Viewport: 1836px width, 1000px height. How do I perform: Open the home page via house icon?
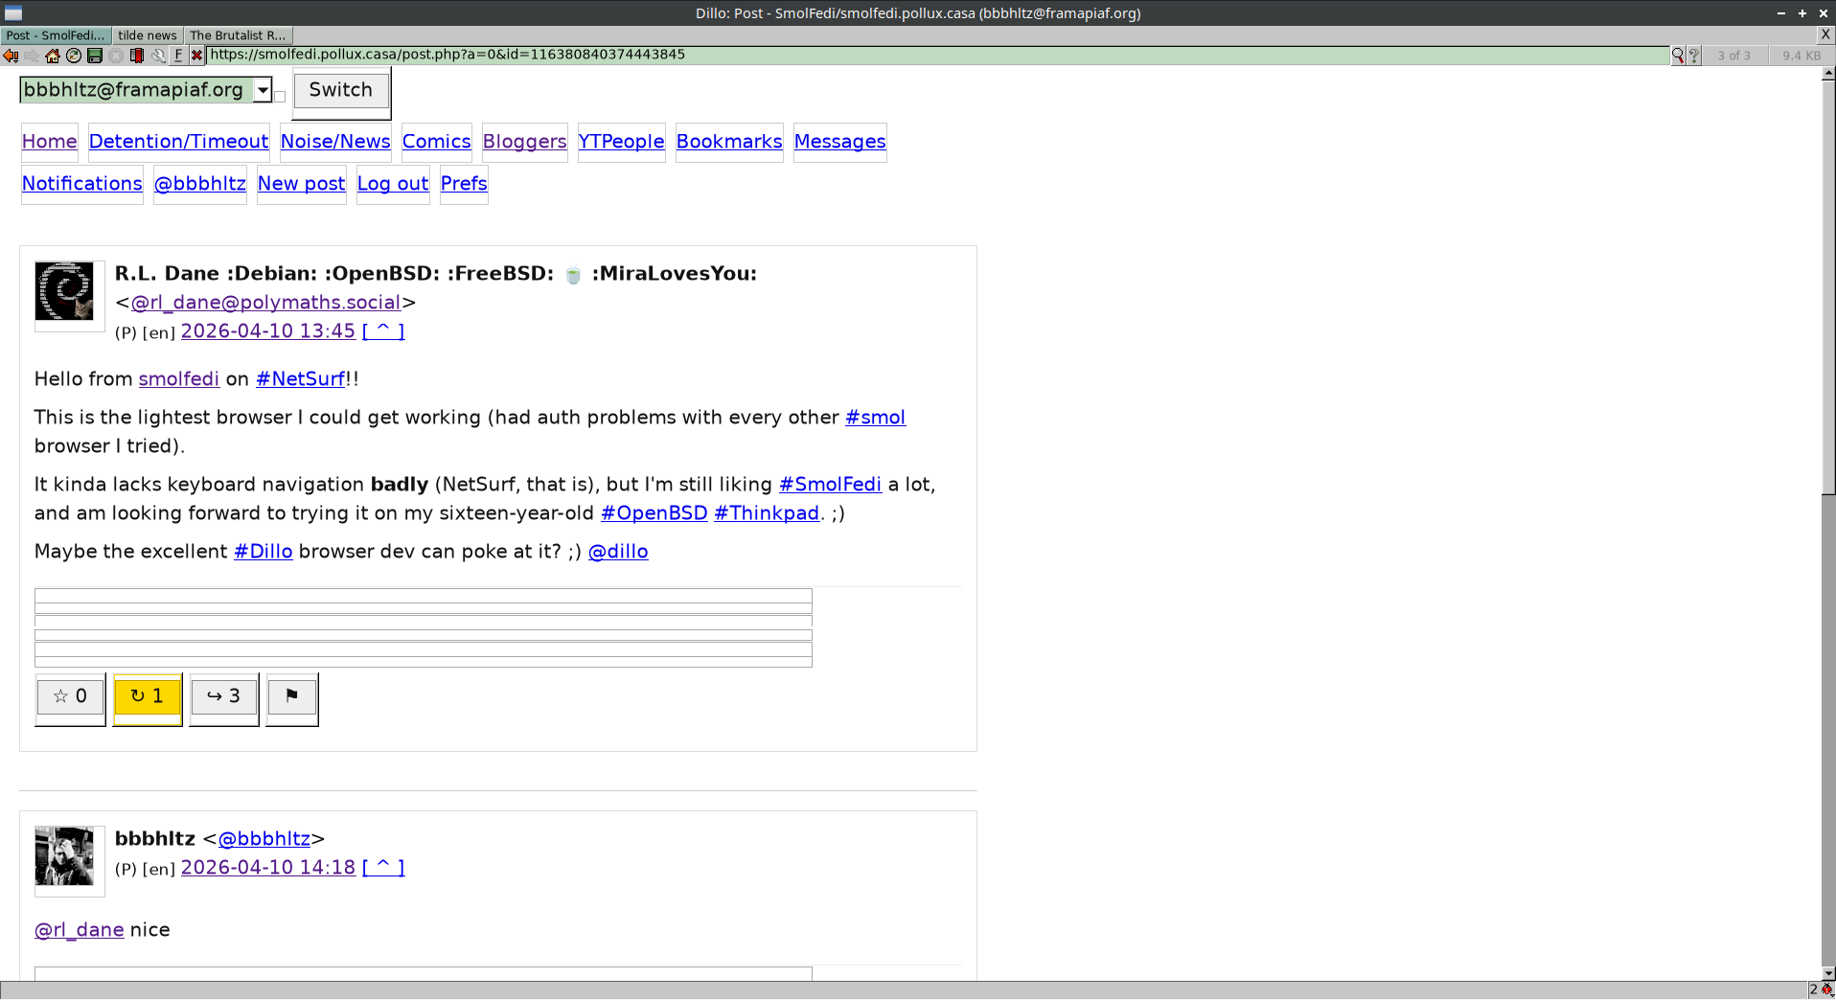pos(53,56)
